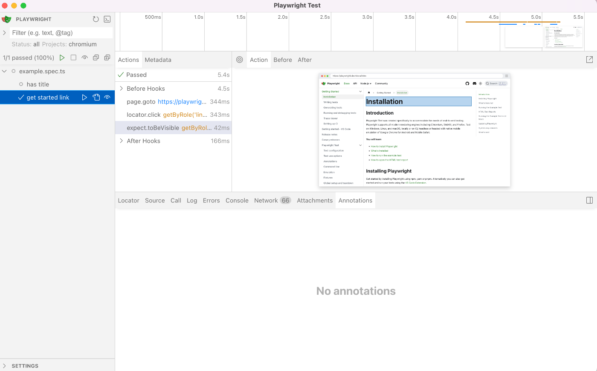Open the Network tab
This screenshot has height=371, width=597.
click(272, 201)
